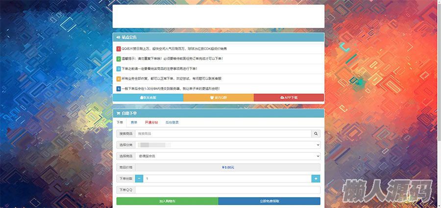Expand the 选择商品 dropdown
Viewport: 441px width, 208px height.
point(227,156)
